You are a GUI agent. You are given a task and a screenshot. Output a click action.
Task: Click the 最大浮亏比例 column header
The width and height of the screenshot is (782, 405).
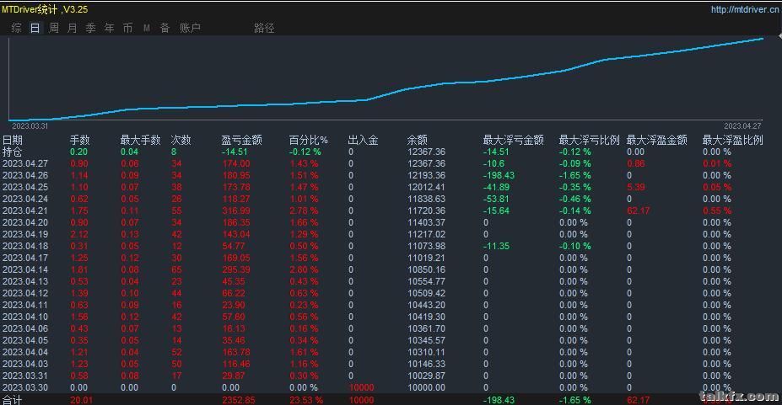click(589, 140)
